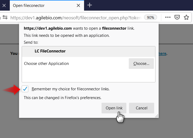Click the site permissions icon in the address bar
Image resolution: width=193 pixels, height=138 pixels.
tap(5, 17)
